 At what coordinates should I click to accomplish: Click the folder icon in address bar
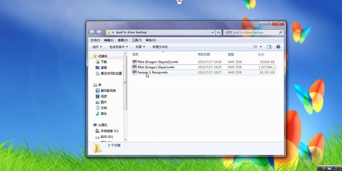108,32
